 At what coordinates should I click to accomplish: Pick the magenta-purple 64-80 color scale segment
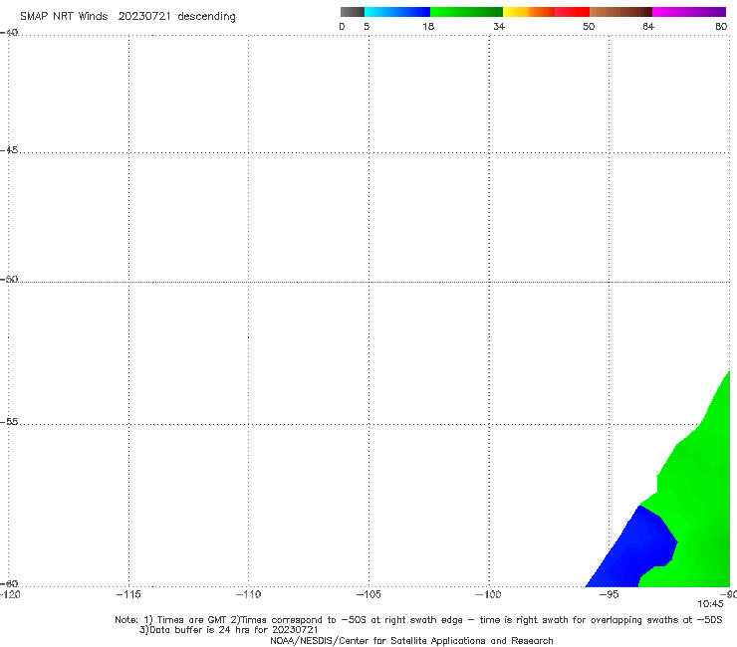pyautogui.click(x=689, y=12)
